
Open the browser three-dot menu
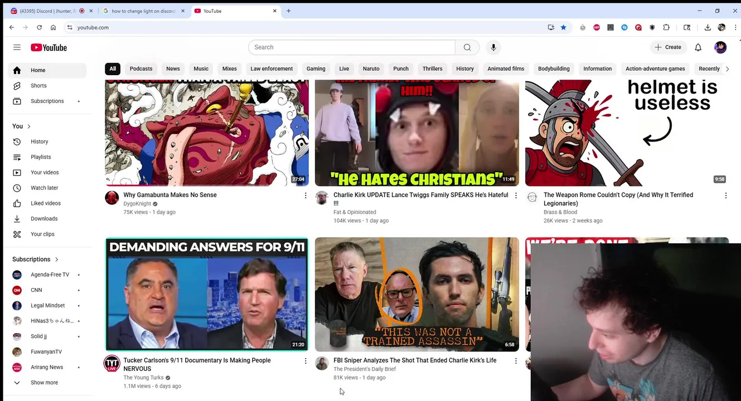[x=736, y=27]
